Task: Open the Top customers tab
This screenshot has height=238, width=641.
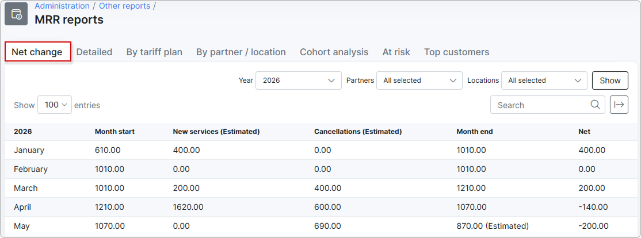Action: point(457,52)
